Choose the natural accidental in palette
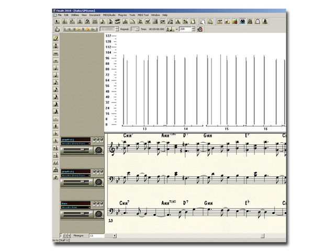Viewport: 335px width, 251px height. [x=55, y=141]
